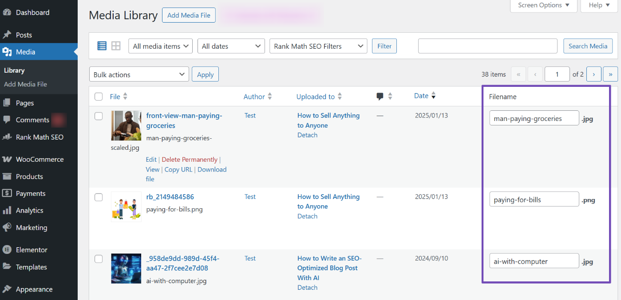621x300 pixels.
Task: Switch to list view icon
Action: [x=102, y=46]
